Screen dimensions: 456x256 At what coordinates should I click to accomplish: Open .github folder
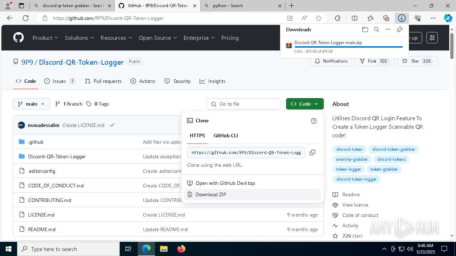coord(36,142)
